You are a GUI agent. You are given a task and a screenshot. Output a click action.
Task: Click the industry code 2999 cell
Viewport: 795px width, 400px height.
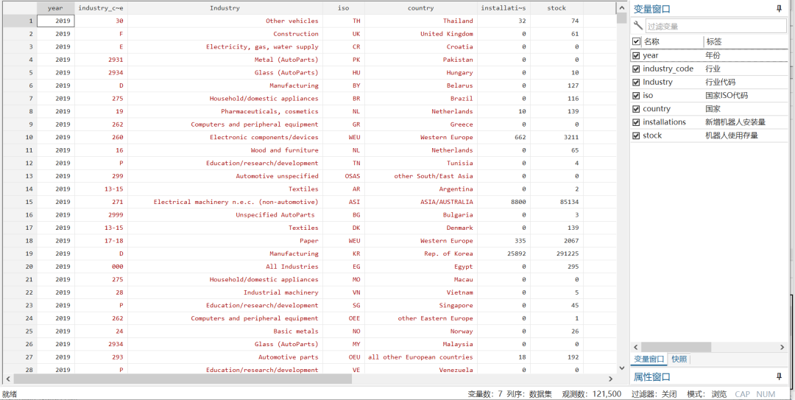(101, 214)
